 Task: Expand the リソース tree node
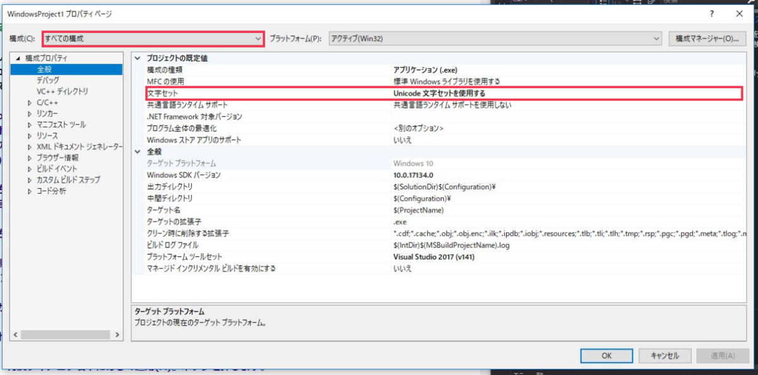29,136
